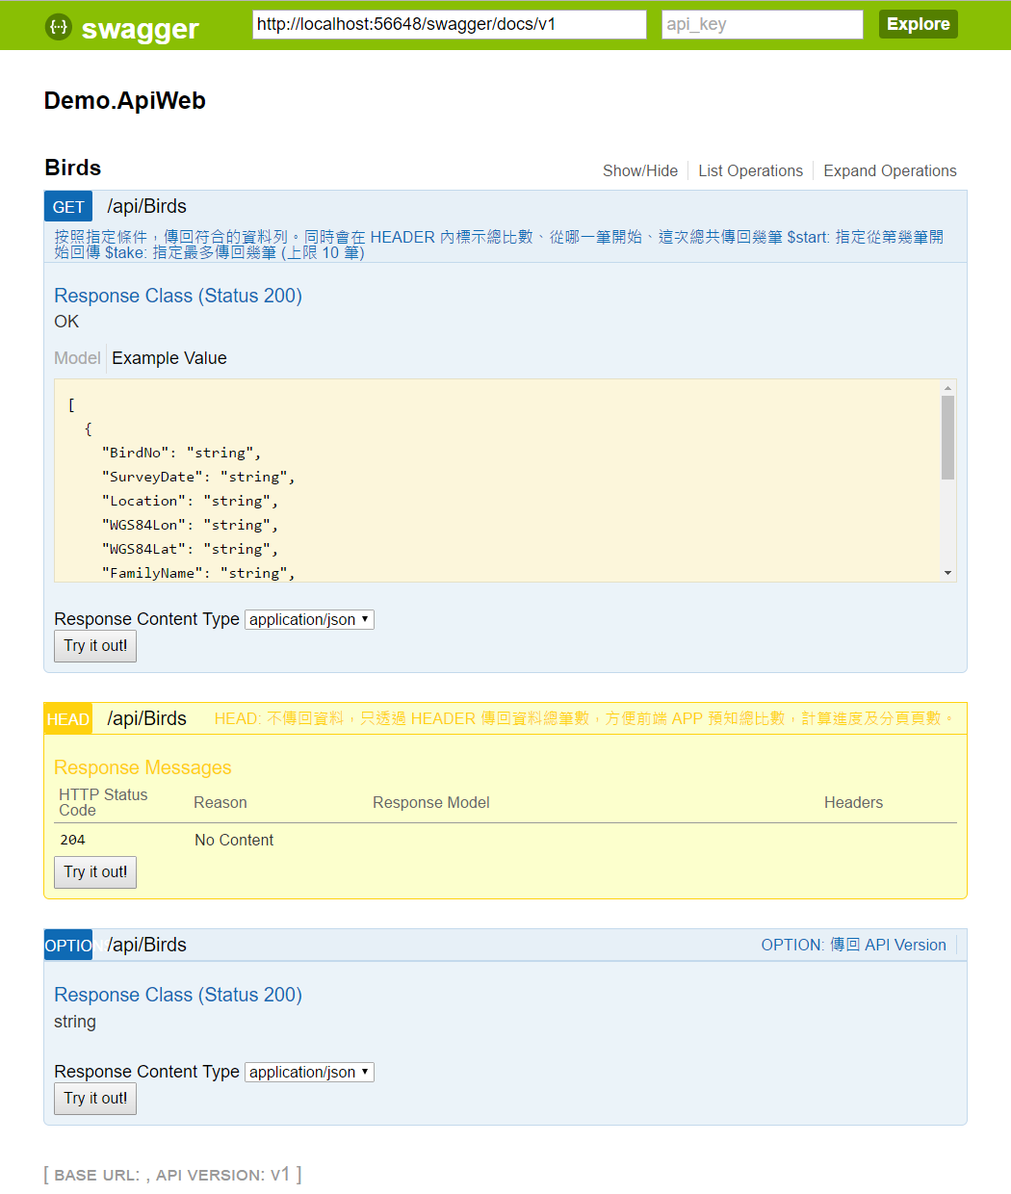Image resolution: width=1011 pixels, height=1194 pixels.
Task: Click the blue GET method badge
Action: (x=67, y=205)
